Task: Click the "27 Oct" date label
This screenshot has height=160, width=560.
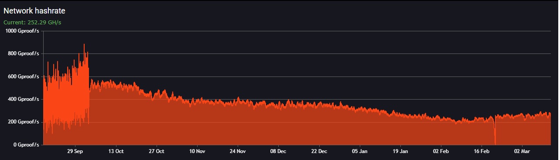Action: tap(157, 151)
